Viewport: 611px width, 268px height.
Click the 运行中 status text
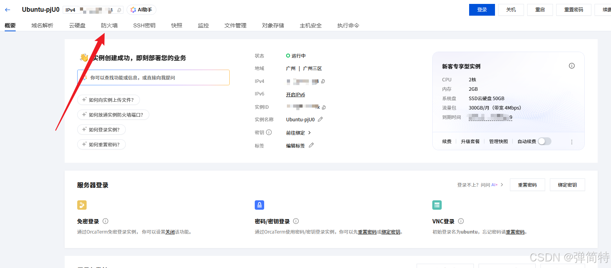pos(299,56)
